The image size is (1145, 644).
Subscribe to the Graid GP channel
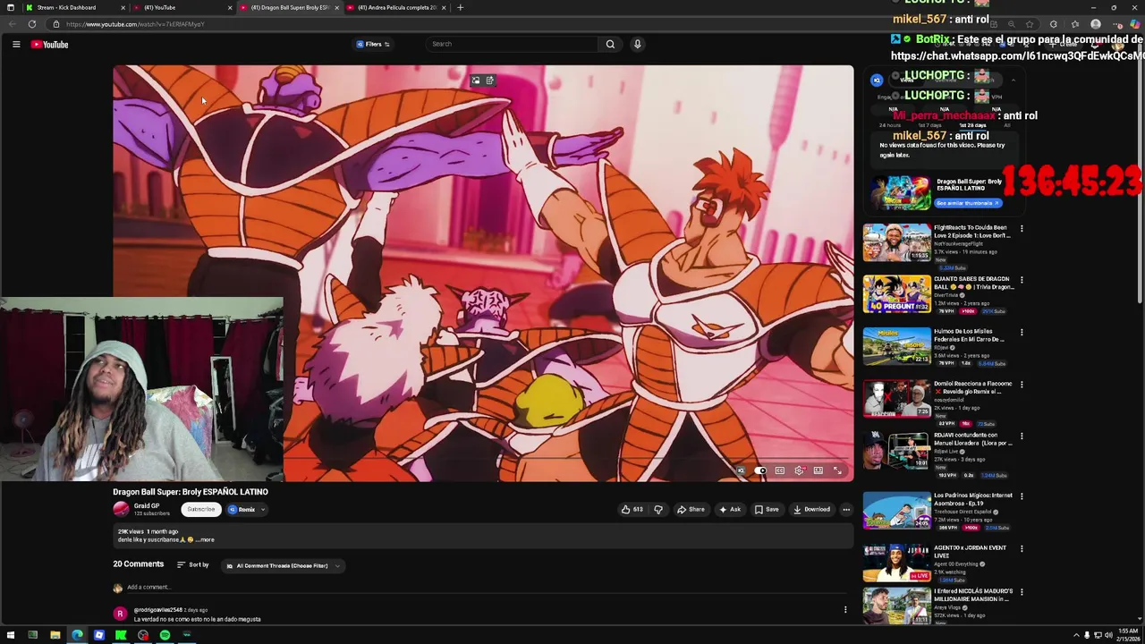pyautogui.click(x=200, y=510)
